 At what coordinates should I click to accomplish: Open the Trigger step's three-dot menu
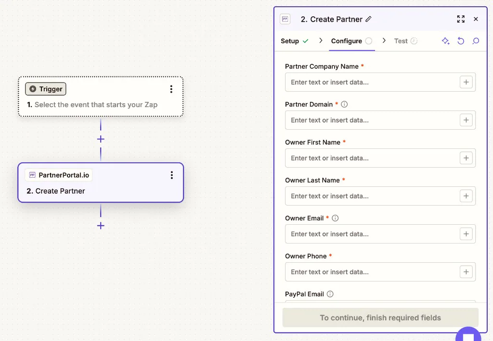coord(171,89)
